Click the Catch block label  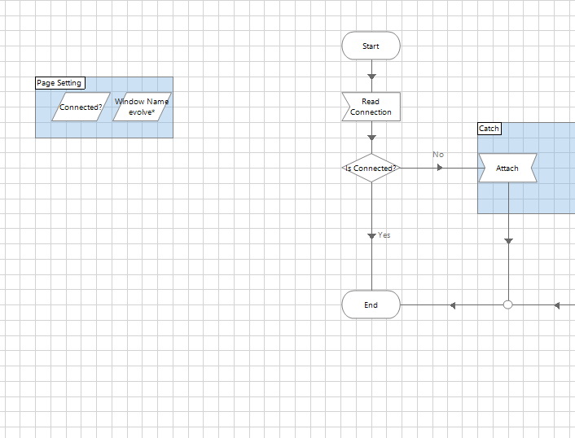tap(489, 129)
